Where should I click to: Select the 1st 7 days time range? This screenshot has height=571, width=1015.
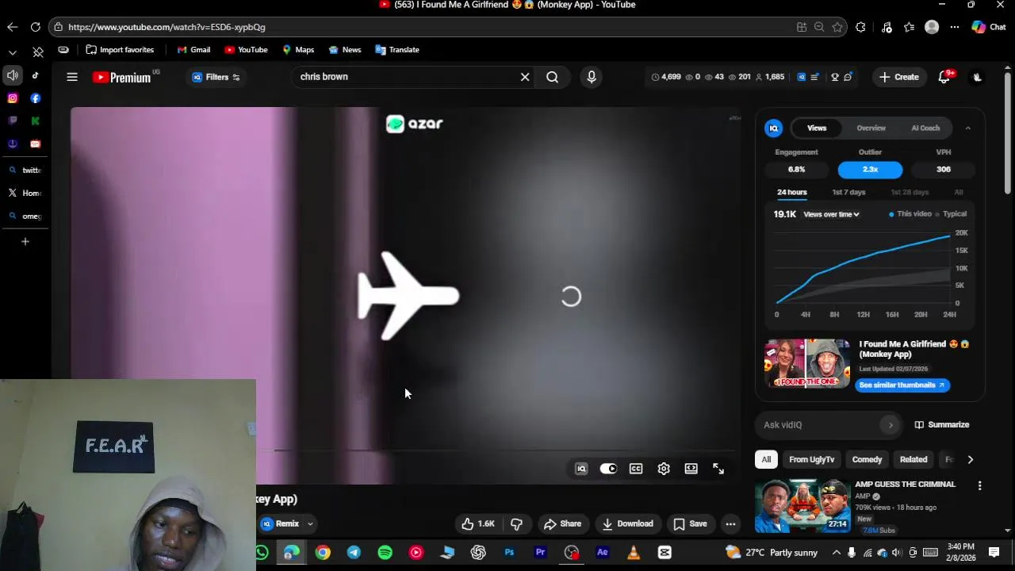tap(848, 192)
